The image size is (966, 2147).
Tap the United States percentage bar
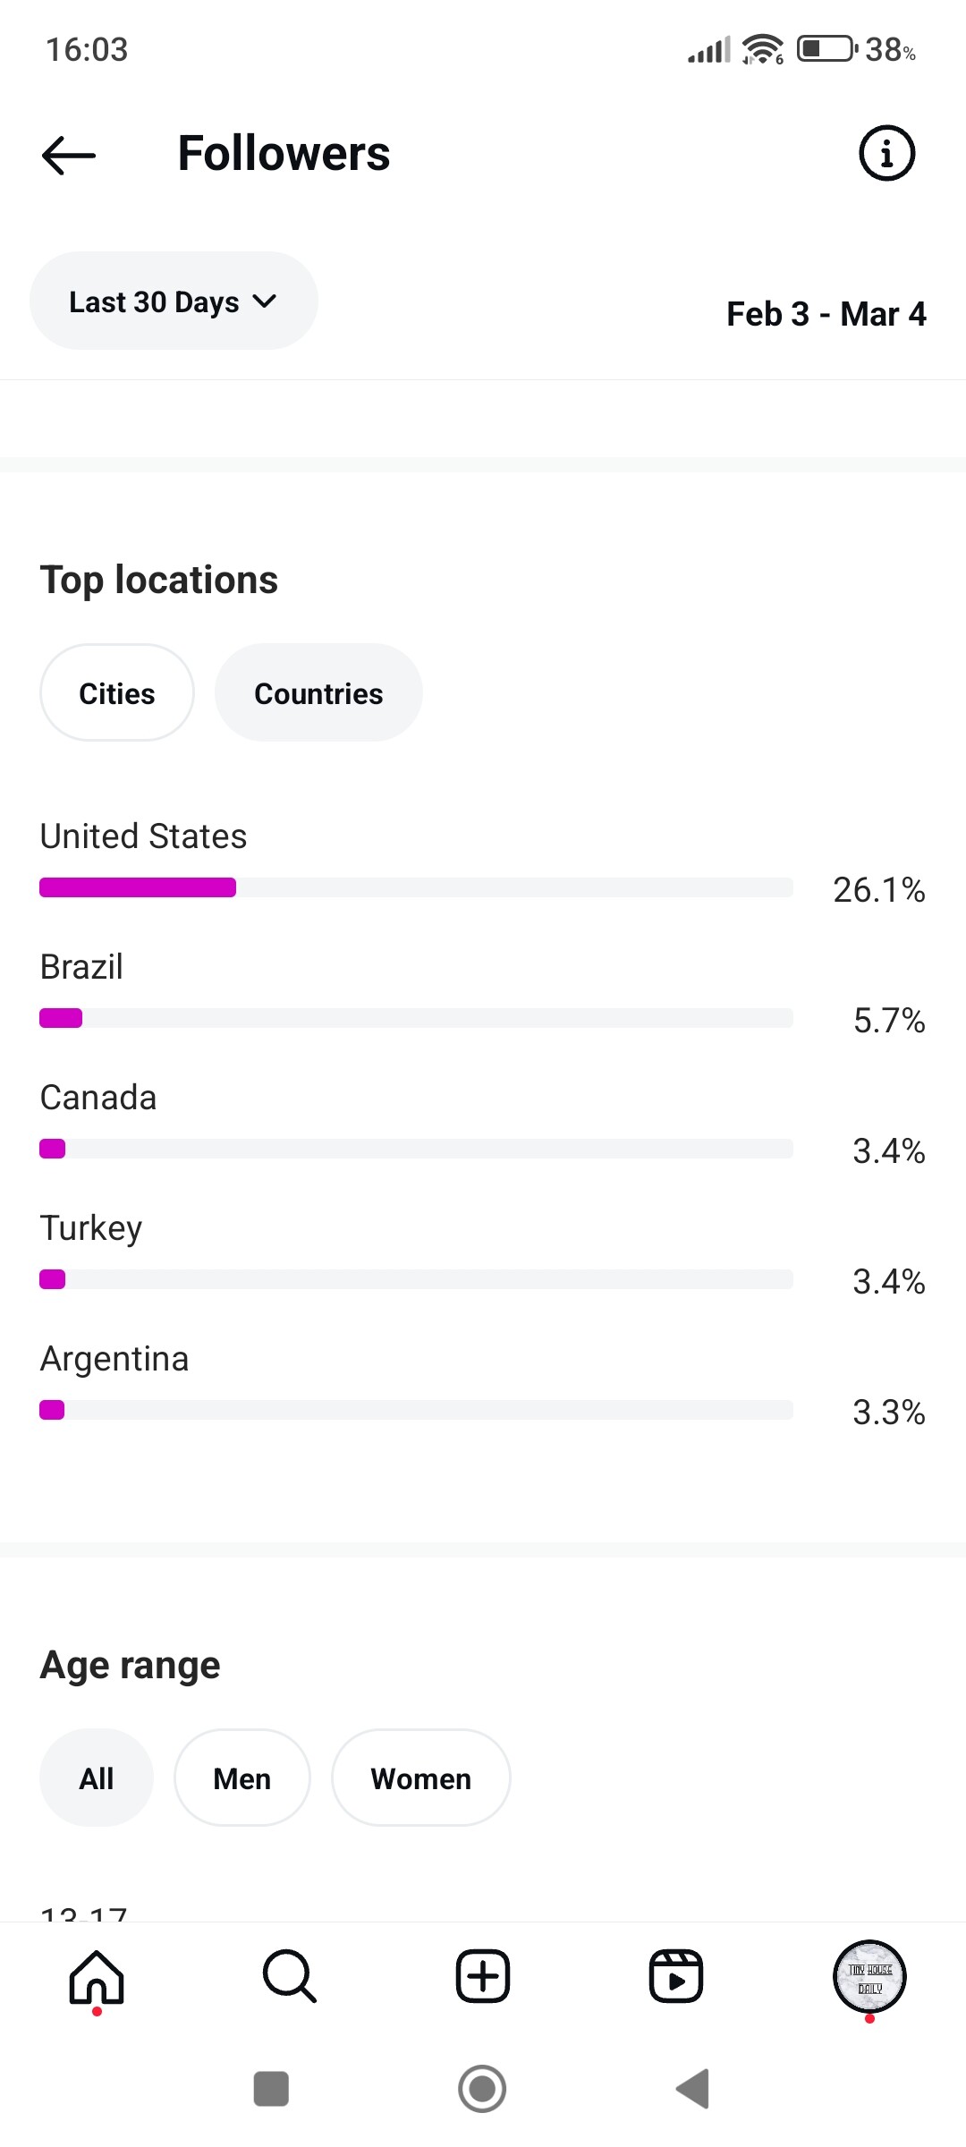point(416,887)
